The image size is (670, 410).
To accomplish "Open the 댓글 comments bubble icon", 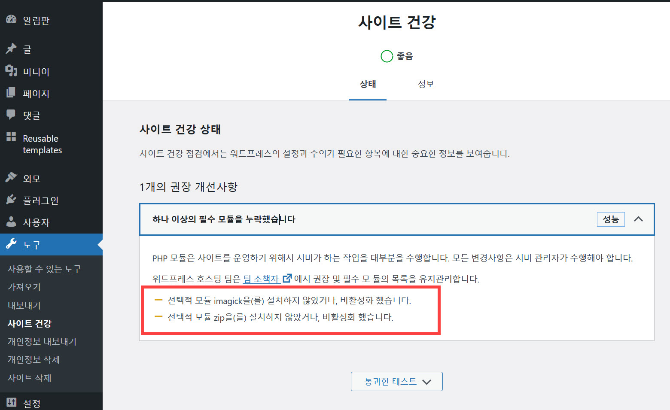I will (x=11, y=115).
